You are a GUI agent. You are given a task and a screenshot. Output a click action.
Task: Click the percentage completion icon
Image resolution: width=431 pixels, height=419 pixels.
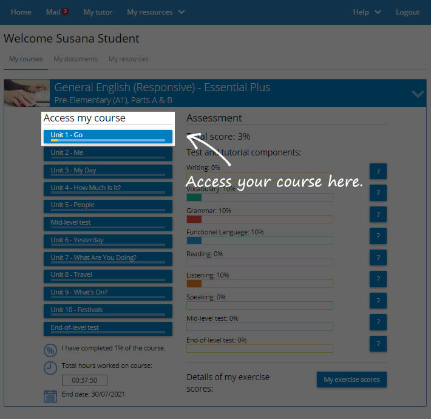tap(50, 350)
